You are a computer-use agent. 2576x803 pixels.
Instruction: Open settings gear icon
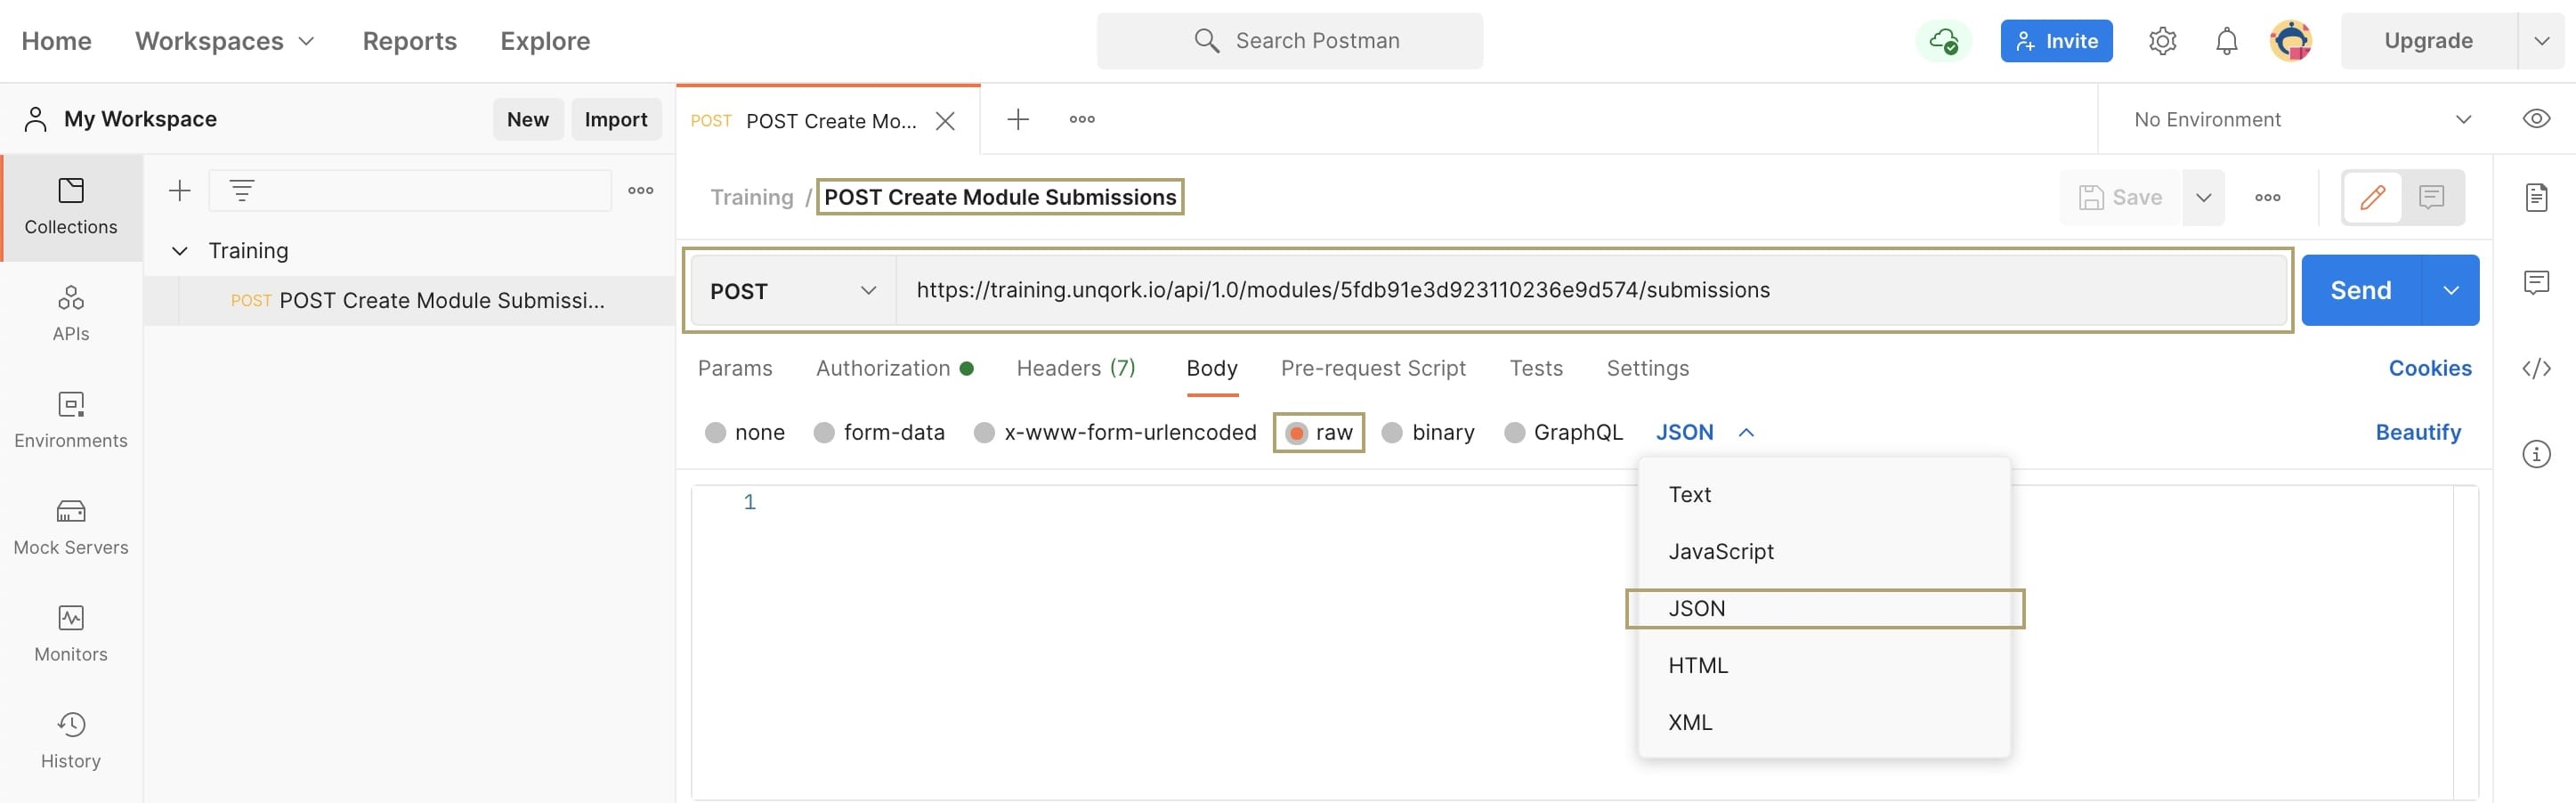(x=2162, y=41)
